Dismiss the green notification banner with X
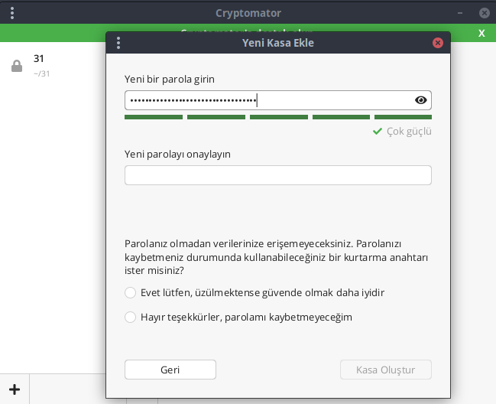The height and width of the screenshot is (404, 496). coord(481,33)
